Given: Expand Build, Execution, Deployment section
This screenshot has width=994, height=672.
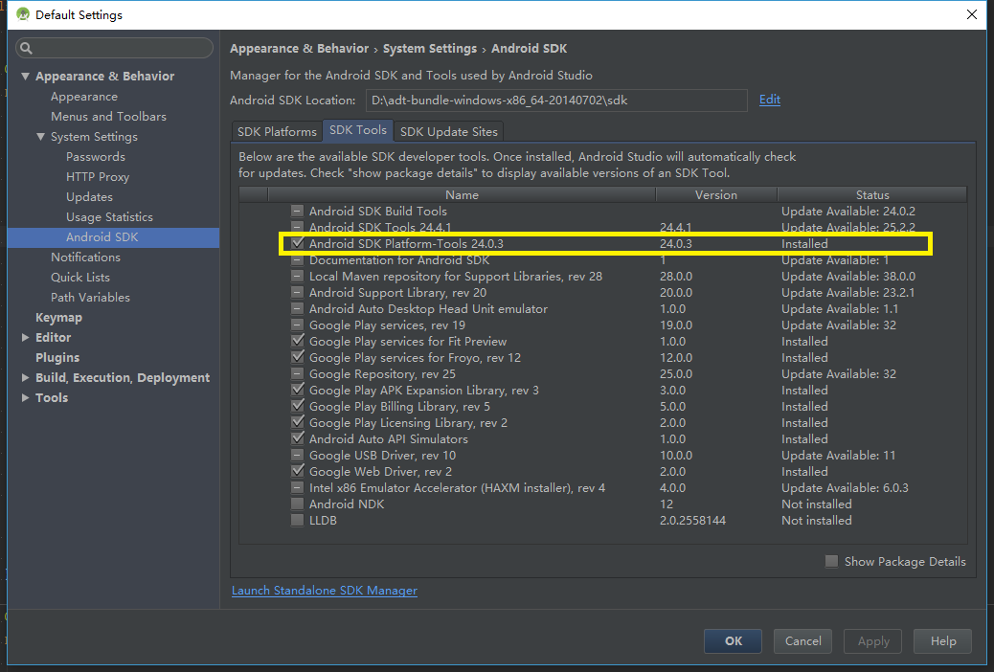Looking at the screenshot, I should tap(26, 377).
